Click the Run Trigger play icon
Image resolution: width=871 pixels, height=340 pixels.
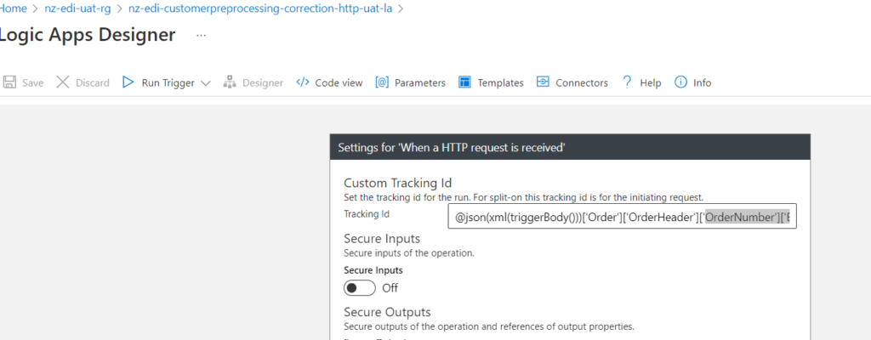128,82
